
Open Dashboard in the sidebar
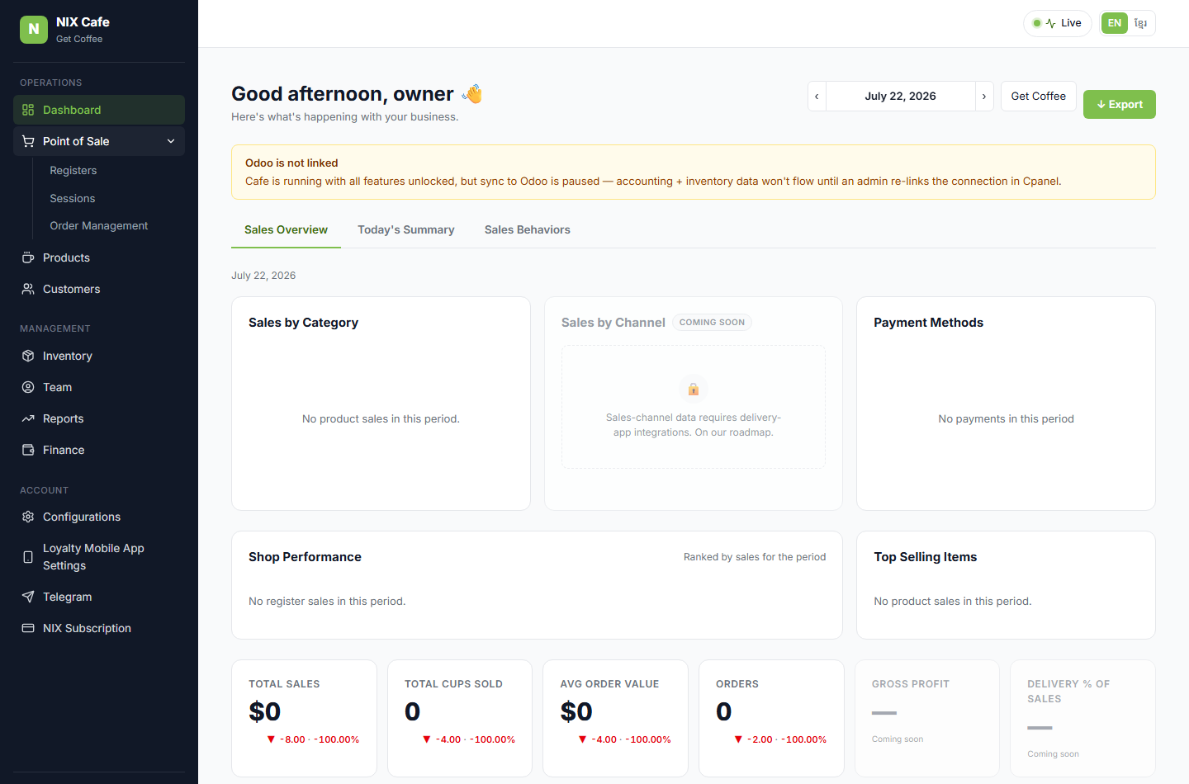(99, 110)
